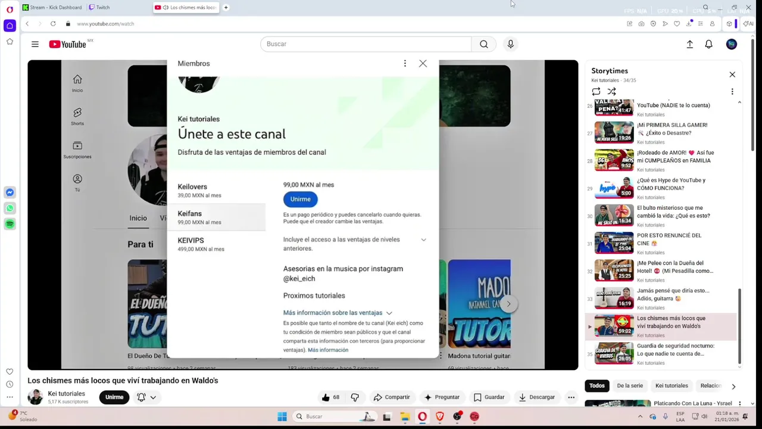Switch to Stream - Kick Dashboard tab
Image resolution: width=762 pixels, height=429 pixels.
coord(52,7)
